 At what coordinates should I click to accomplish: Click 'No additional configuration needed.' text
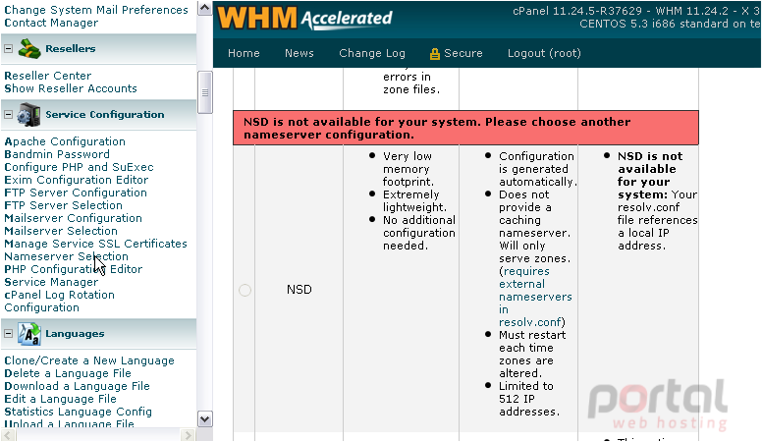tap(419, 234)
